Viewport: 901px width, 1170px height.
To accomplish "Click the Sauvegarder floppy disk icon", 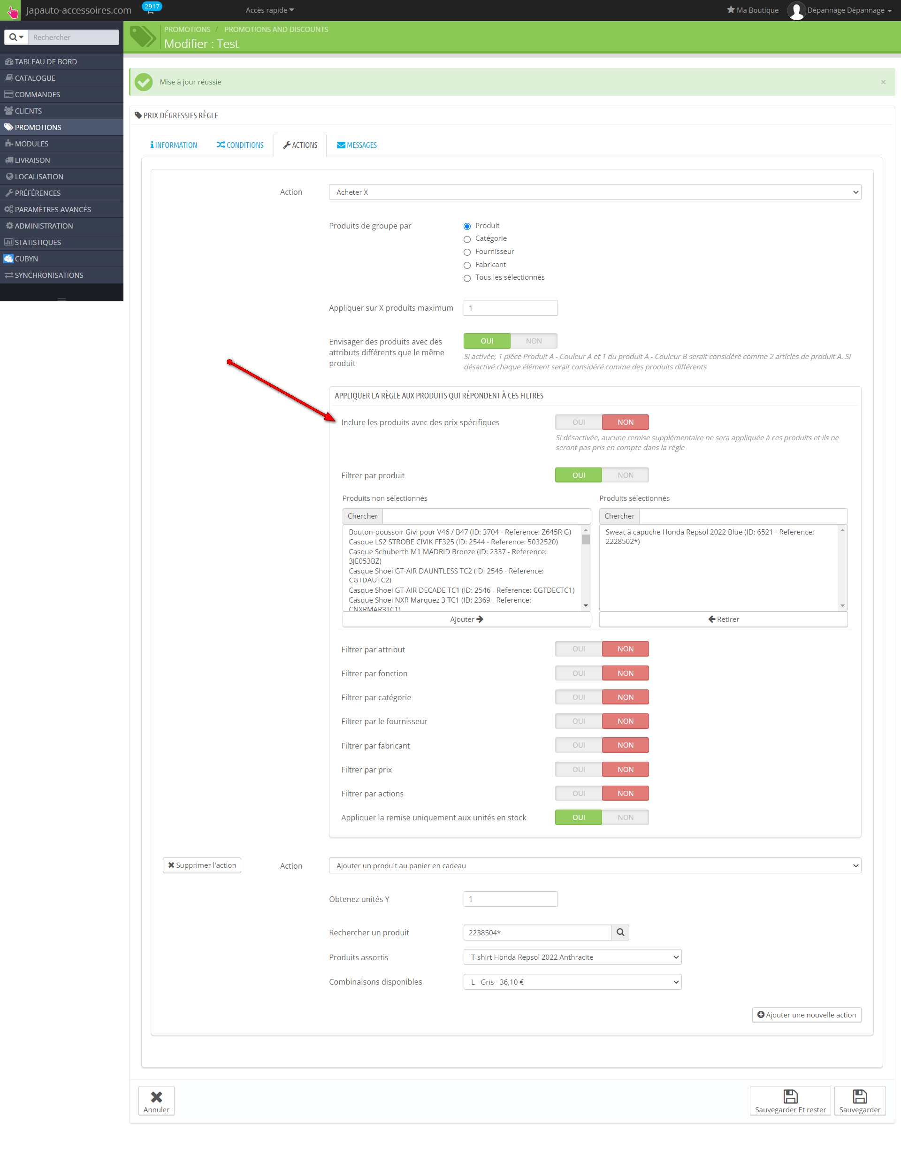I will click(x=859, y=1096).
